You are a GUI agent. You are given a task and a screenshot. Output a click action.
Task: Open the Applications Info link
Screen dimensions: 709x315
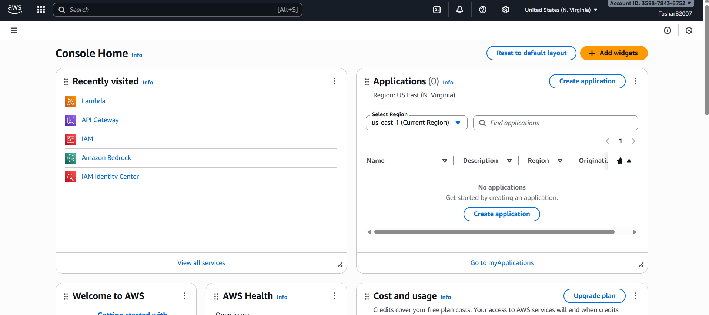[x=448, y=83]
